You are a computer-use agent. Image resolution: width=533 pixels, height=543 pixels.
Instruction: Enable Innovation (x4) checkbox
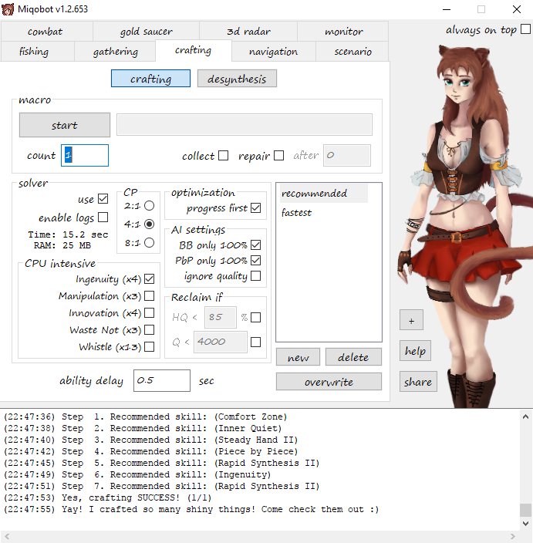tap(150, 312)
